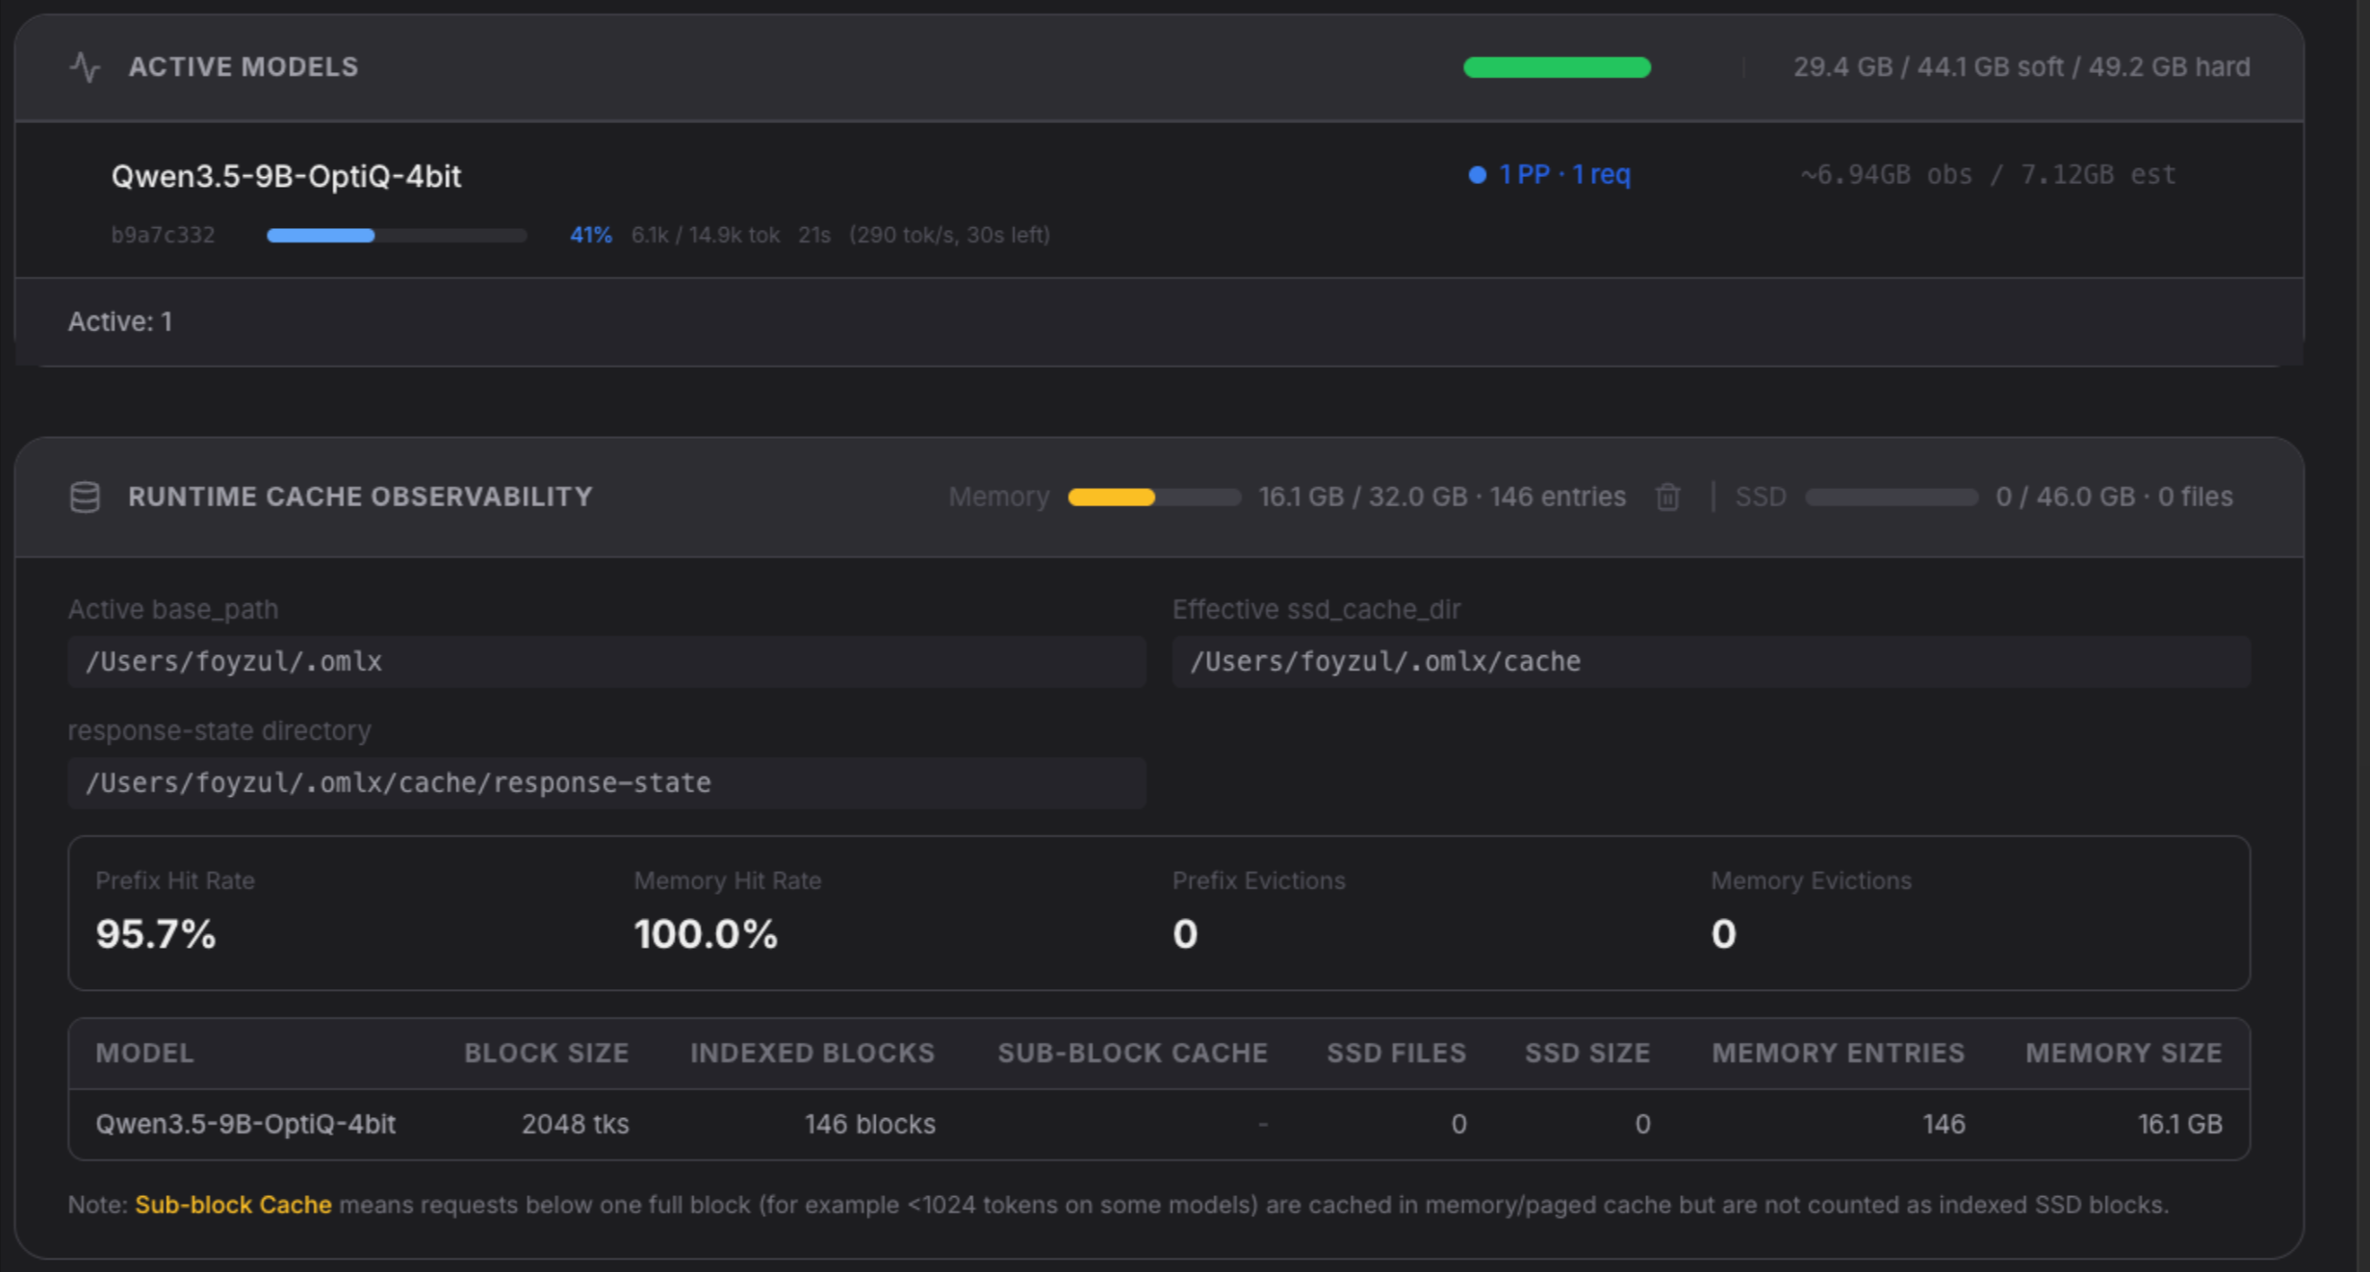Click the MEMORY ENTRIES column header

(1838, 1053)
